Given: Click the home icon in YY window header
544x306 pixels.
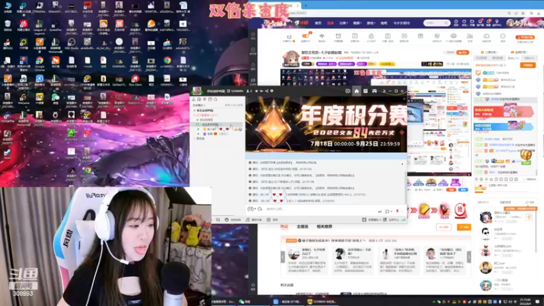Looking at the screenshot, I should [356, 91].
